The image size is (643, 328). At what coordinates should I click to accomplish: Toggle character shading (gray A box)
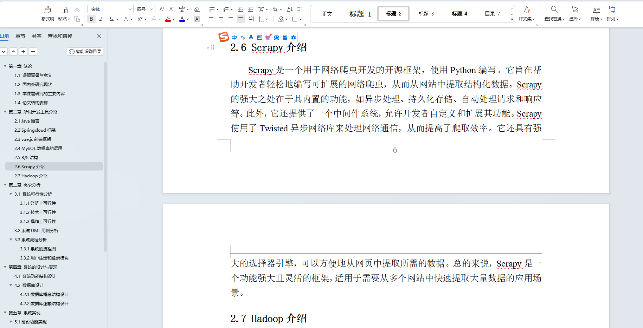coord(197,19)
